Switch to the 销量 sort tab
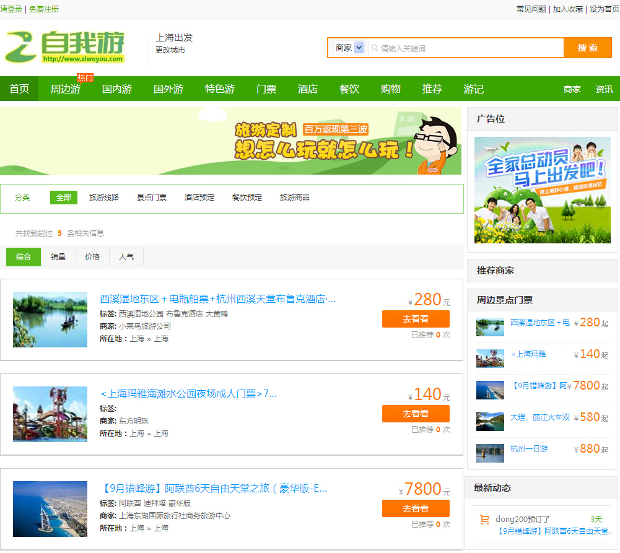620x553 pixels. click(58, 257)
